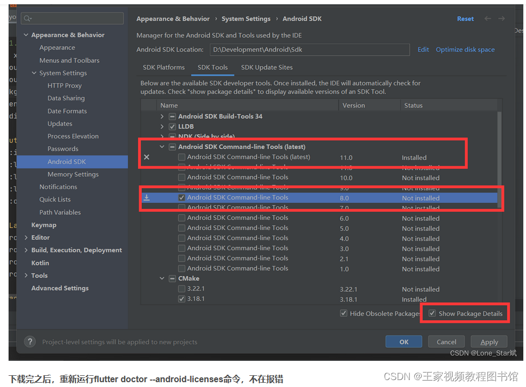The image size is (526, 387).
Task: Click Edit beside the Android SDK Location
Action: [x=423, y=49]
